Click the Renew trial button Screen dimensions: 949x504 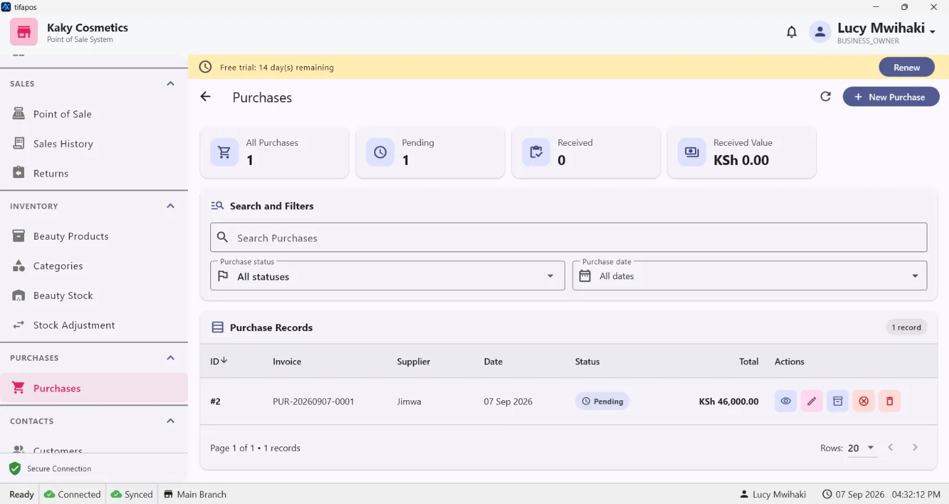coord(906,67)
